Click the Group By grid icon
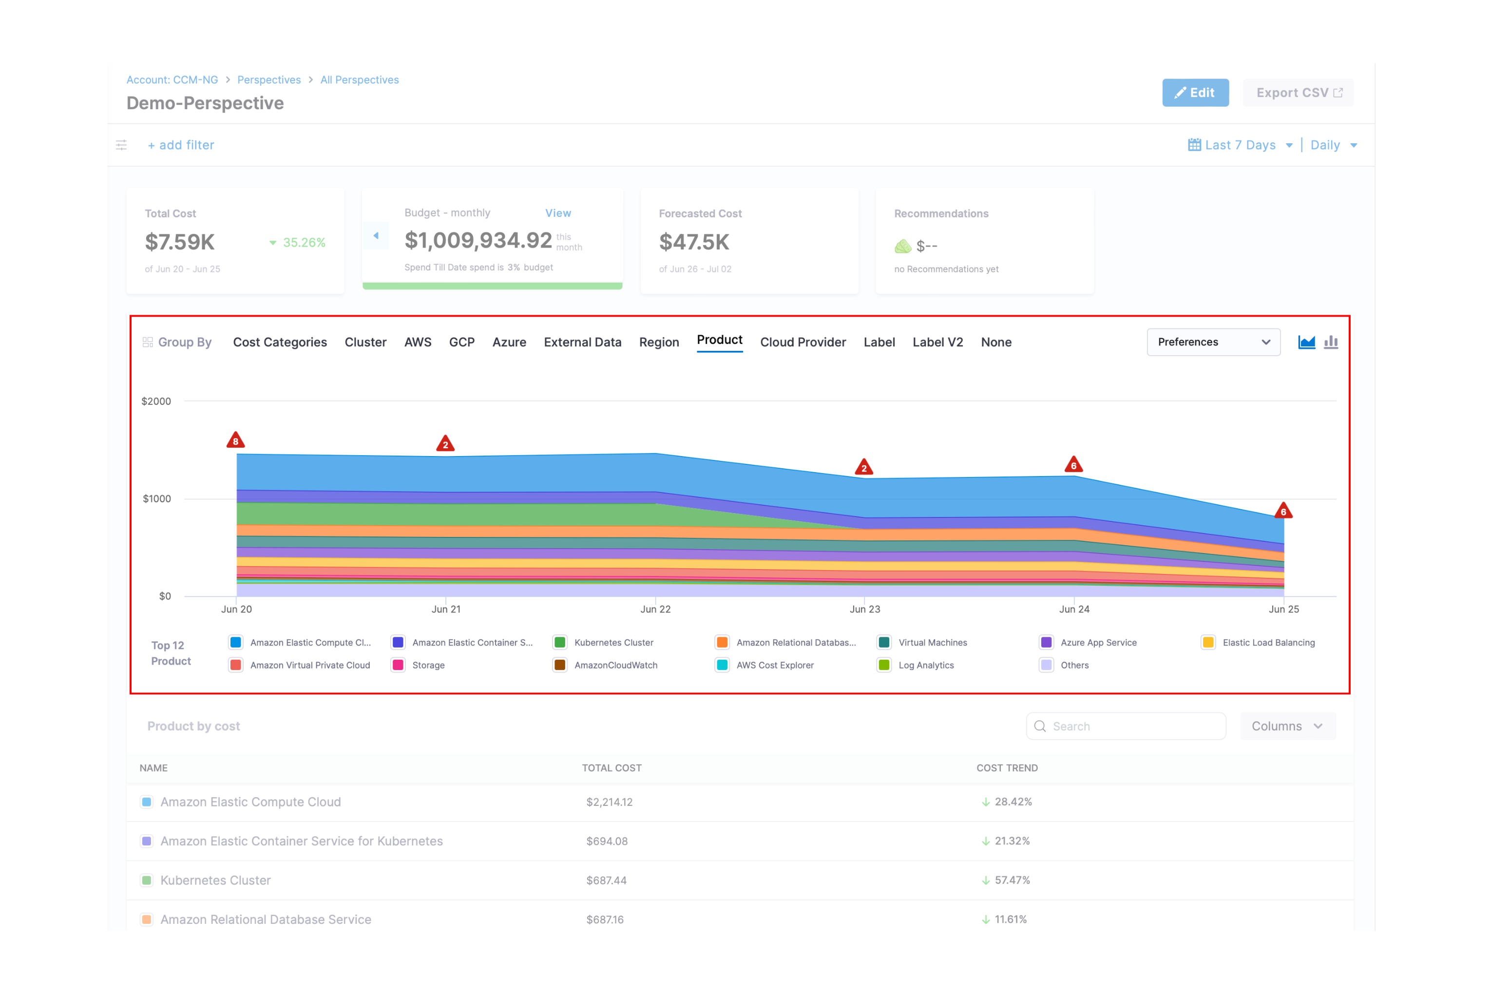This screenshot has height=994, width=1491. pyautogui.click(x=148, y=343)
